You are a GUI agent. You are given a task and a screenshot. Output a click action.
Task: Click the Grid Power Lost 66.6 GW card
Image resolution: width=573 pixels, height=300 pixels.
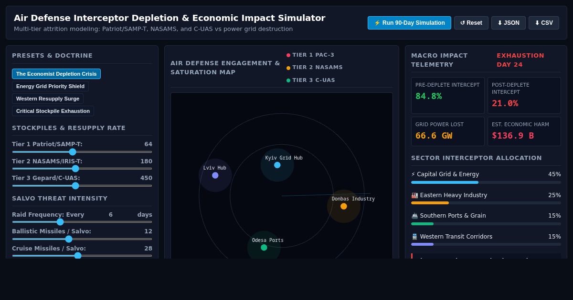448,131
